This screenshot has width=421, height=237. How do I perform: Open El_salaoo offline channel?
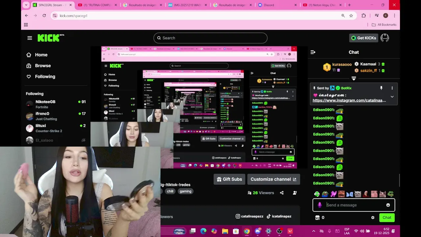pos(56,140)
